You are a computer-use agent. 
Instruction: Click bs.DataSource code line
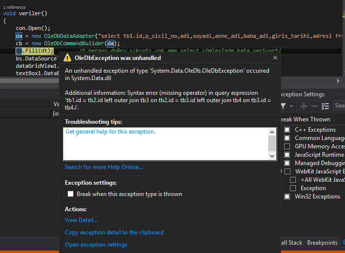tap(36, 58)
